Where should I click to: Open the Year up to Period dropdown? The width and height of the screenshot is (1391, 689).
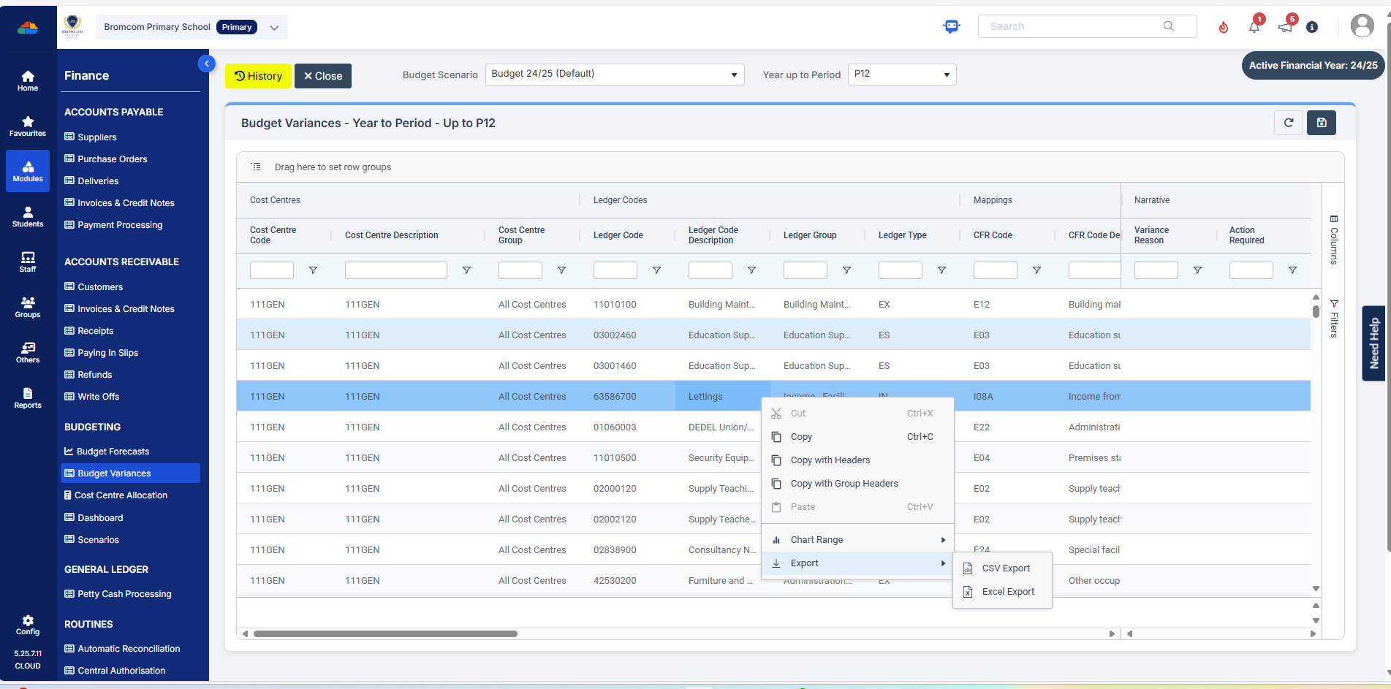pyautogui.click(x=901, y=75)
